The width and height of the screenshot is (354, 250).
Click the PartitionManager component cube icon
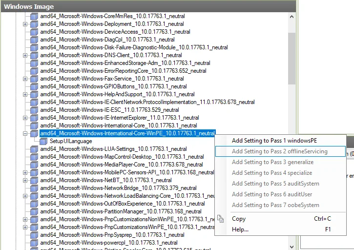click(x=34, y=211)
